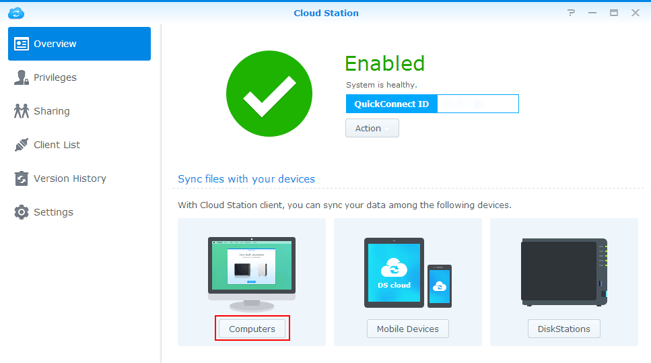Select the Overview tab label

click(x=55, y=44)
